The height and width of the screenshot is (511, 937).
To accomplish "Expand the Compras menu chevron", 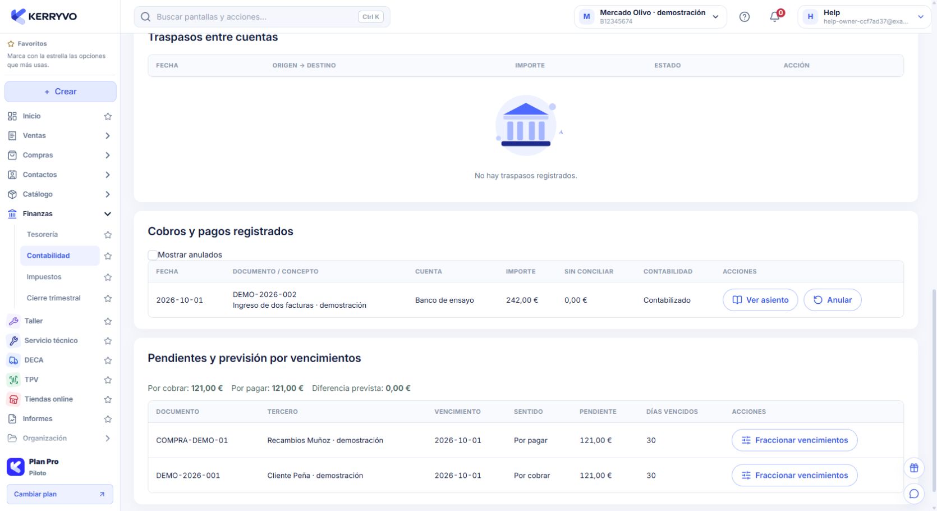I will pos(108,156).
